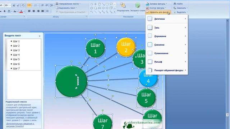Open the Рельеф bevel submenu
The height and width of the screenshot is (129, 230).
(x=167, y=62)
